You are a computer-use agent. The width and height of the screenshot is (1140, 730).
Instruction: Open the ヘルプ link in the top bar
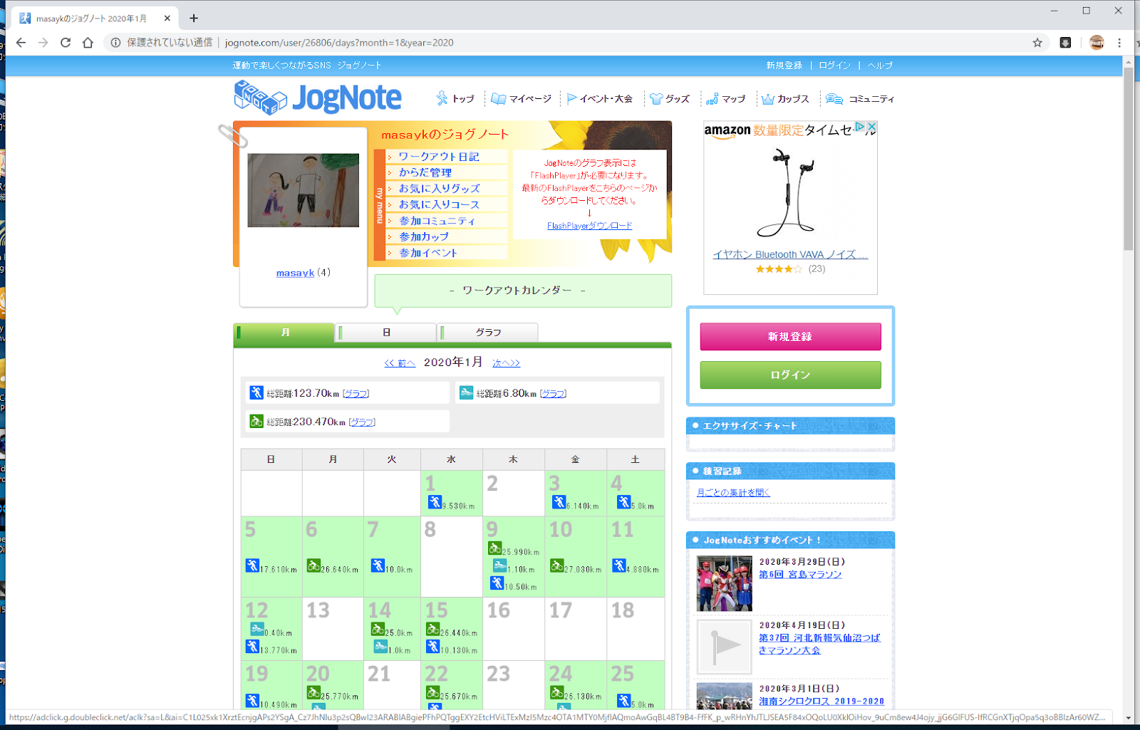pyautogui.click(x=880, y=66)
